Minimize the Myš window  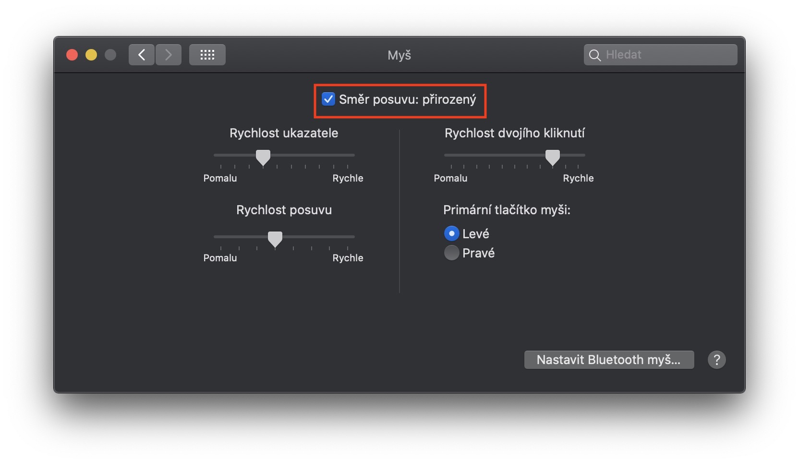(x=91, y=55)
